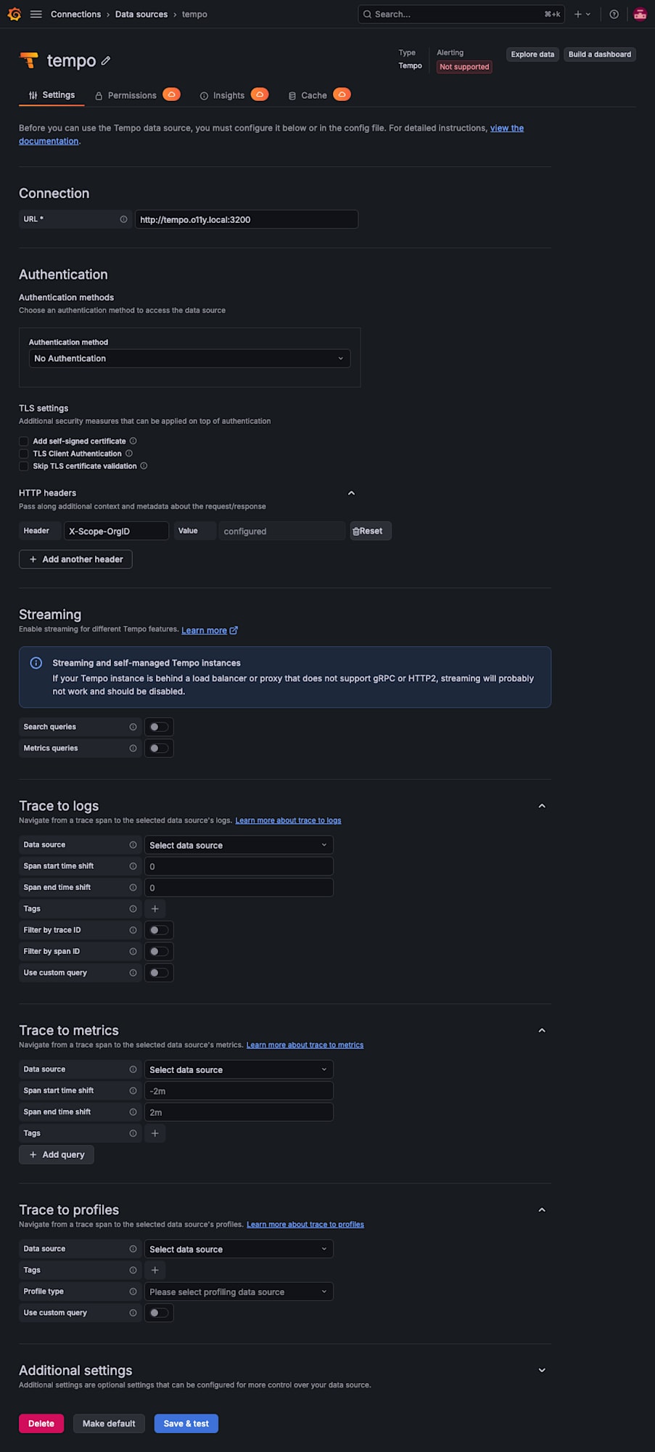Toggle Search queries streaming switch
This screenshot has width=655, height=1452.
tap(159, 727)
